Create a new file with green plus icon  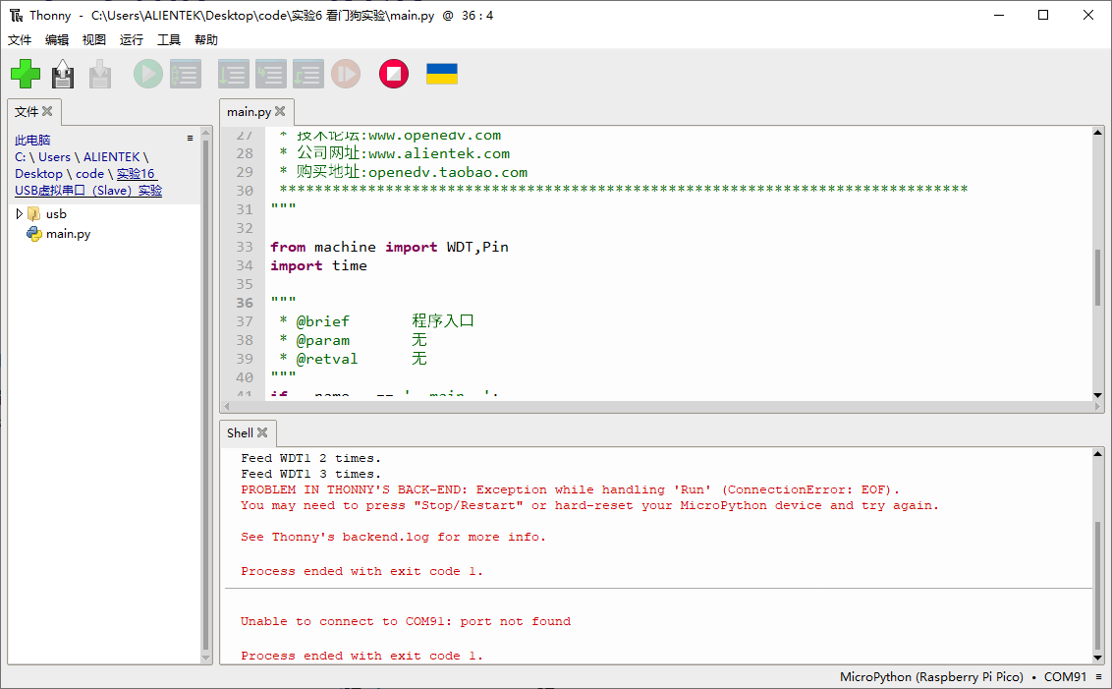point(26,74)
